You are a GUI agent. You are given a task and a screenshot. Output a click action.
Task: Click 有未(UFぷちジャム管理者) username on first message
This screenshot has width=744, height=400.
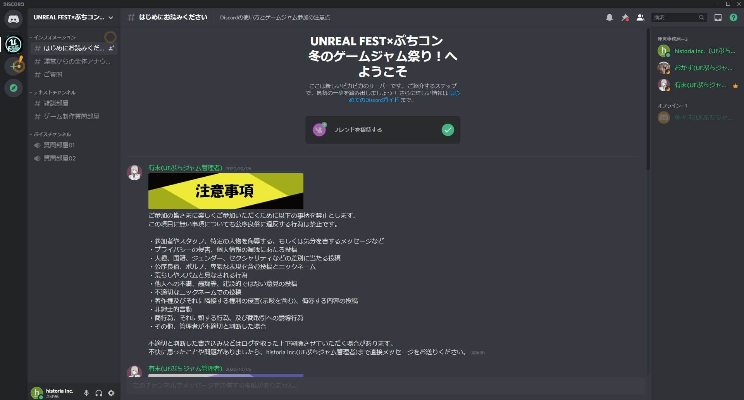[185, 168]
